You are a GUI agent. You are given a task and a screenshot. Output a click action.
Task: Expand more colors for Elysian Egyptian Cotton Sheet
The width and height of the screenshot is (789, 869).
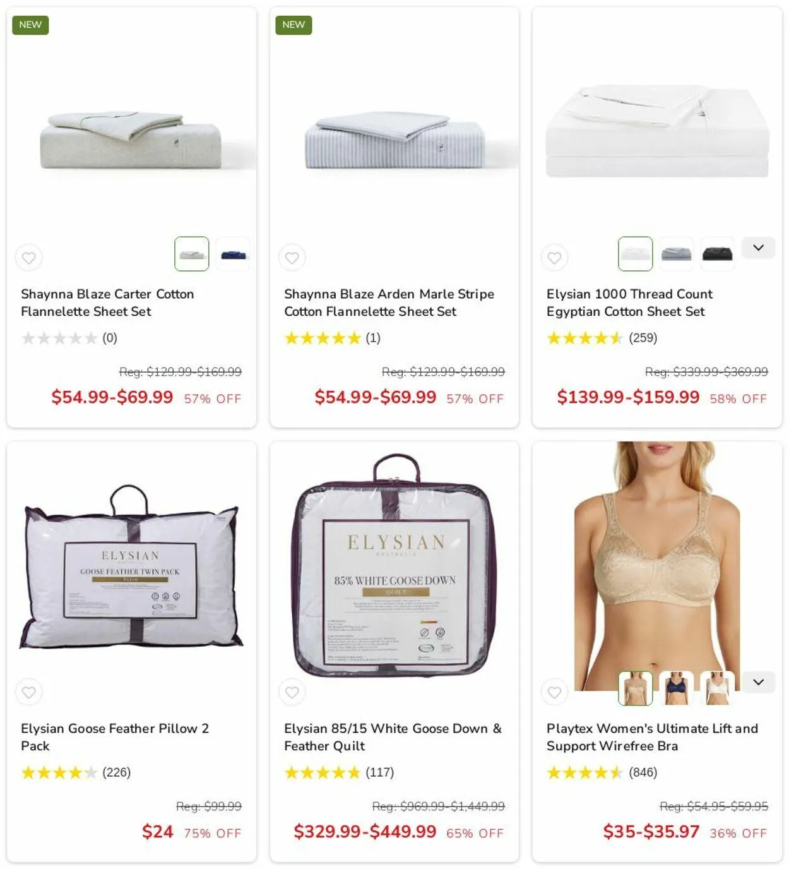[758, 248]
